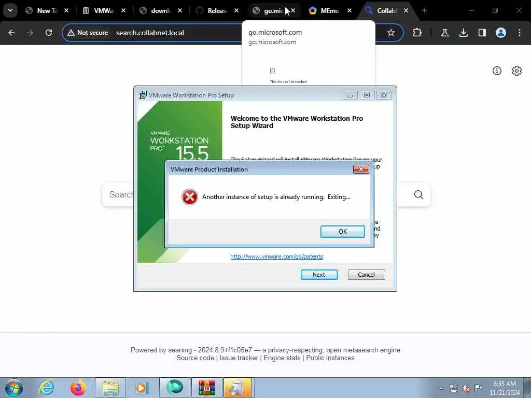Open Chrome downloads icon
531x398 pixels.
(x=463, y=33)
